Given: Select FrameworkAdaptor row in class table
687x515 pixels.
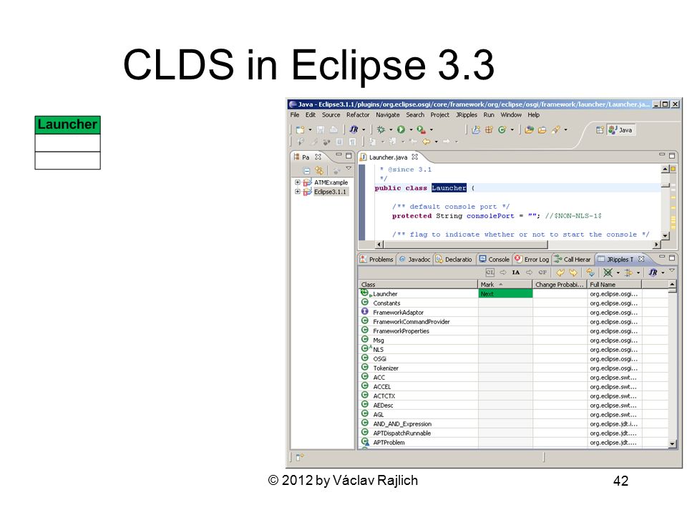Looking at the screenshot, I should click(512, 313).
